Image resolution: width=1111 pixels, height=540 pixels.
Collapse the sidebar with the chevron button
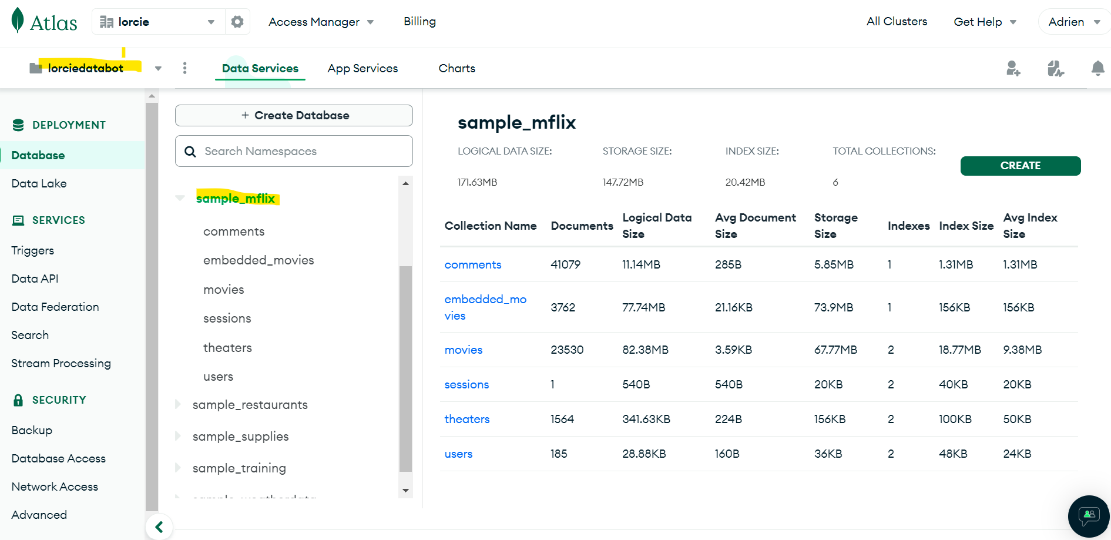pyautogui.click(x=159, y=526)
